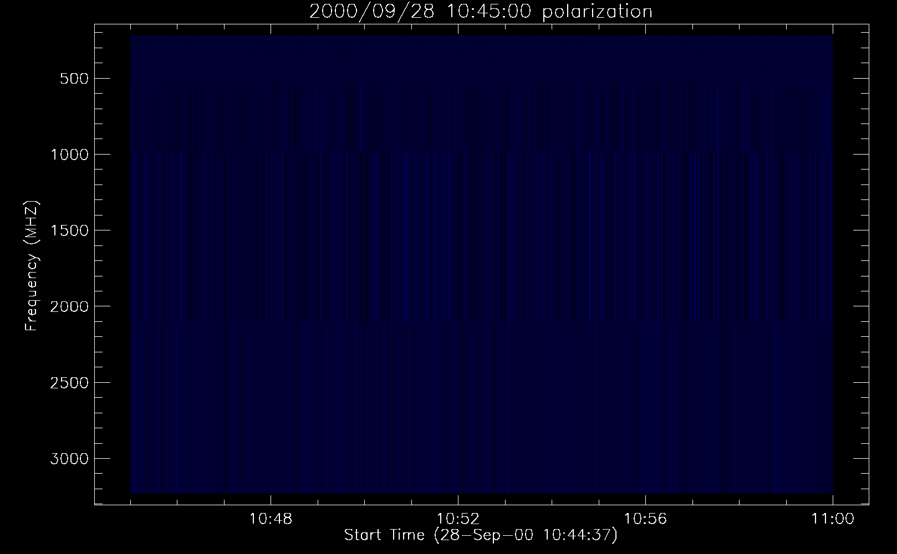Click the 2000 frequency tick label
This screenshot has width=897, height=554.
[x=69, y=306]
